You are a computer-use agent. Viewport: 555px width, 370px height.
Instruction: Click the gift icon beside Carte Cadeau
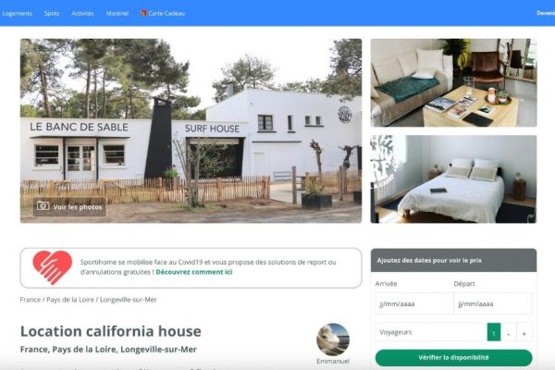pyautogui.click(x=143, y=13)
